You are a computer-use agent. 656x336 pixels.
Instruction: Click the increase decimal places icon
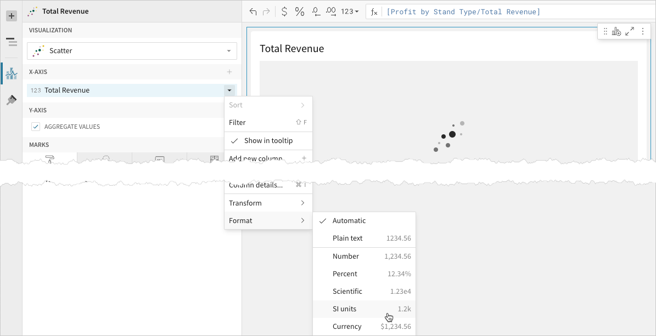[331, 12]
